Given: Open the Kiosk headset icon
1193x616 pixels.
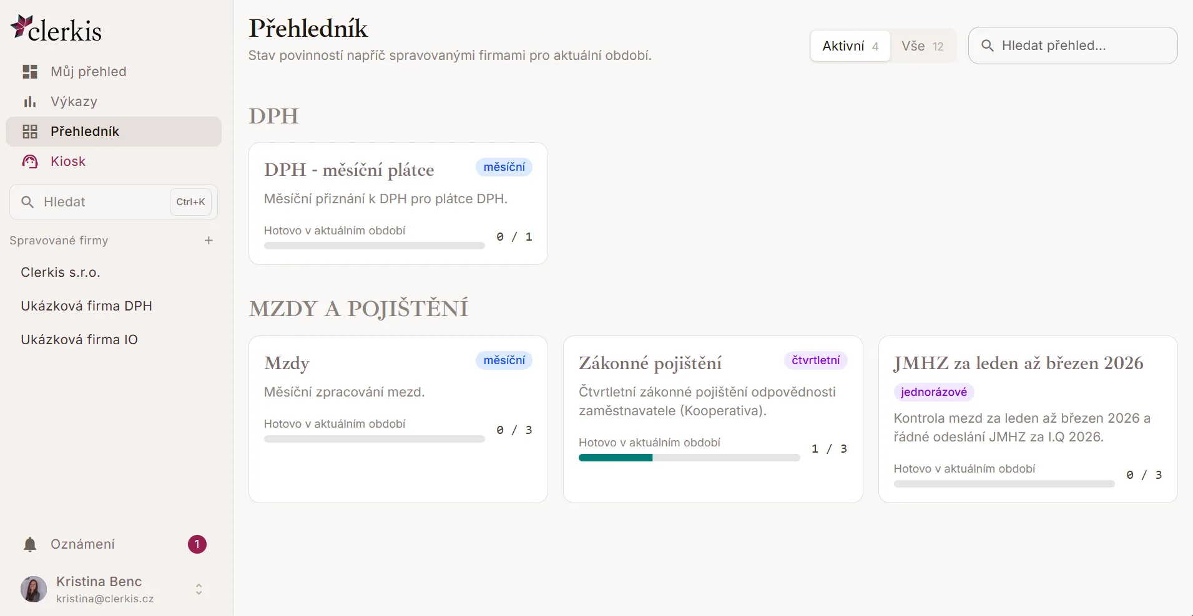Looking at the screenshot, I should [30, 161].
